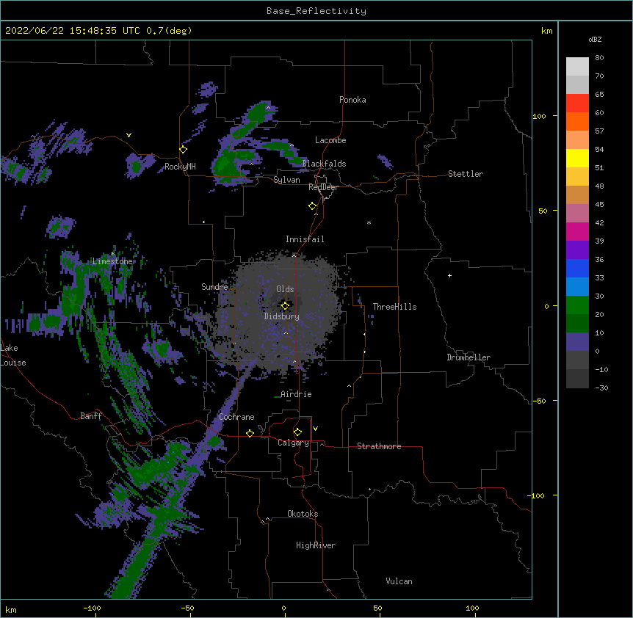633x618 pixels.
Task: Click the Base_Reflectivity title
Action: [316, 11]
